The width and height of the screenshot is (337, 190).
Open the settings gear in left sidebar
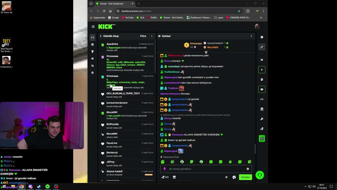92,73
